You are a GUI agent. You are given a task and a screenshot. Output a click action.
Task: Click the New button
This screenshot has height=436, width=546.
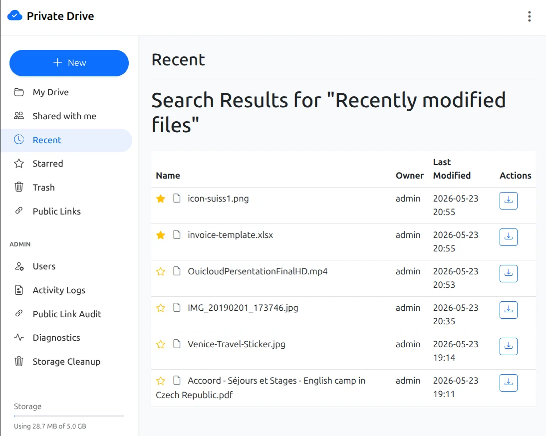tap(69, 63)
